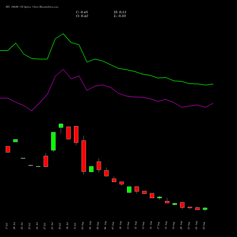Select the 17 Jul date label
The image size is (237, 237).
7,226
